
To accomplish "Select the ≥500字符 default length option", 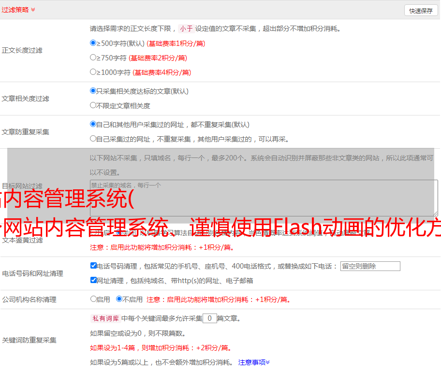I will pyautogui.click(x=93, y=43).
